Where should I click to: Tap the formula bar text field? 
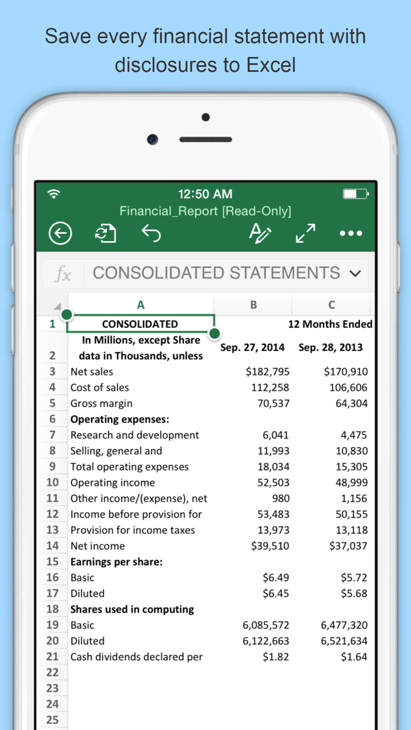pyautogui.click(x=216, y=273)
